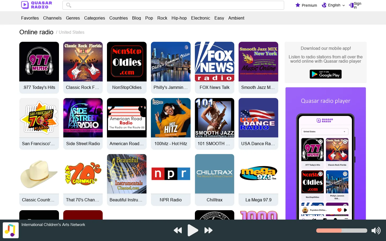
Task: Open San Francisco's 70s Hits logo
Action: pos(39,118)
